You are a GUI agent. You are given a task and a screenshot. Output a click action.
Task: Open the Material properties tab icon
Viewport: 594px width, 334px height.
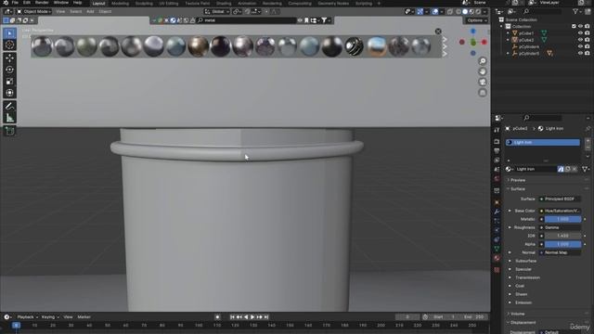(x=497, y=258)
